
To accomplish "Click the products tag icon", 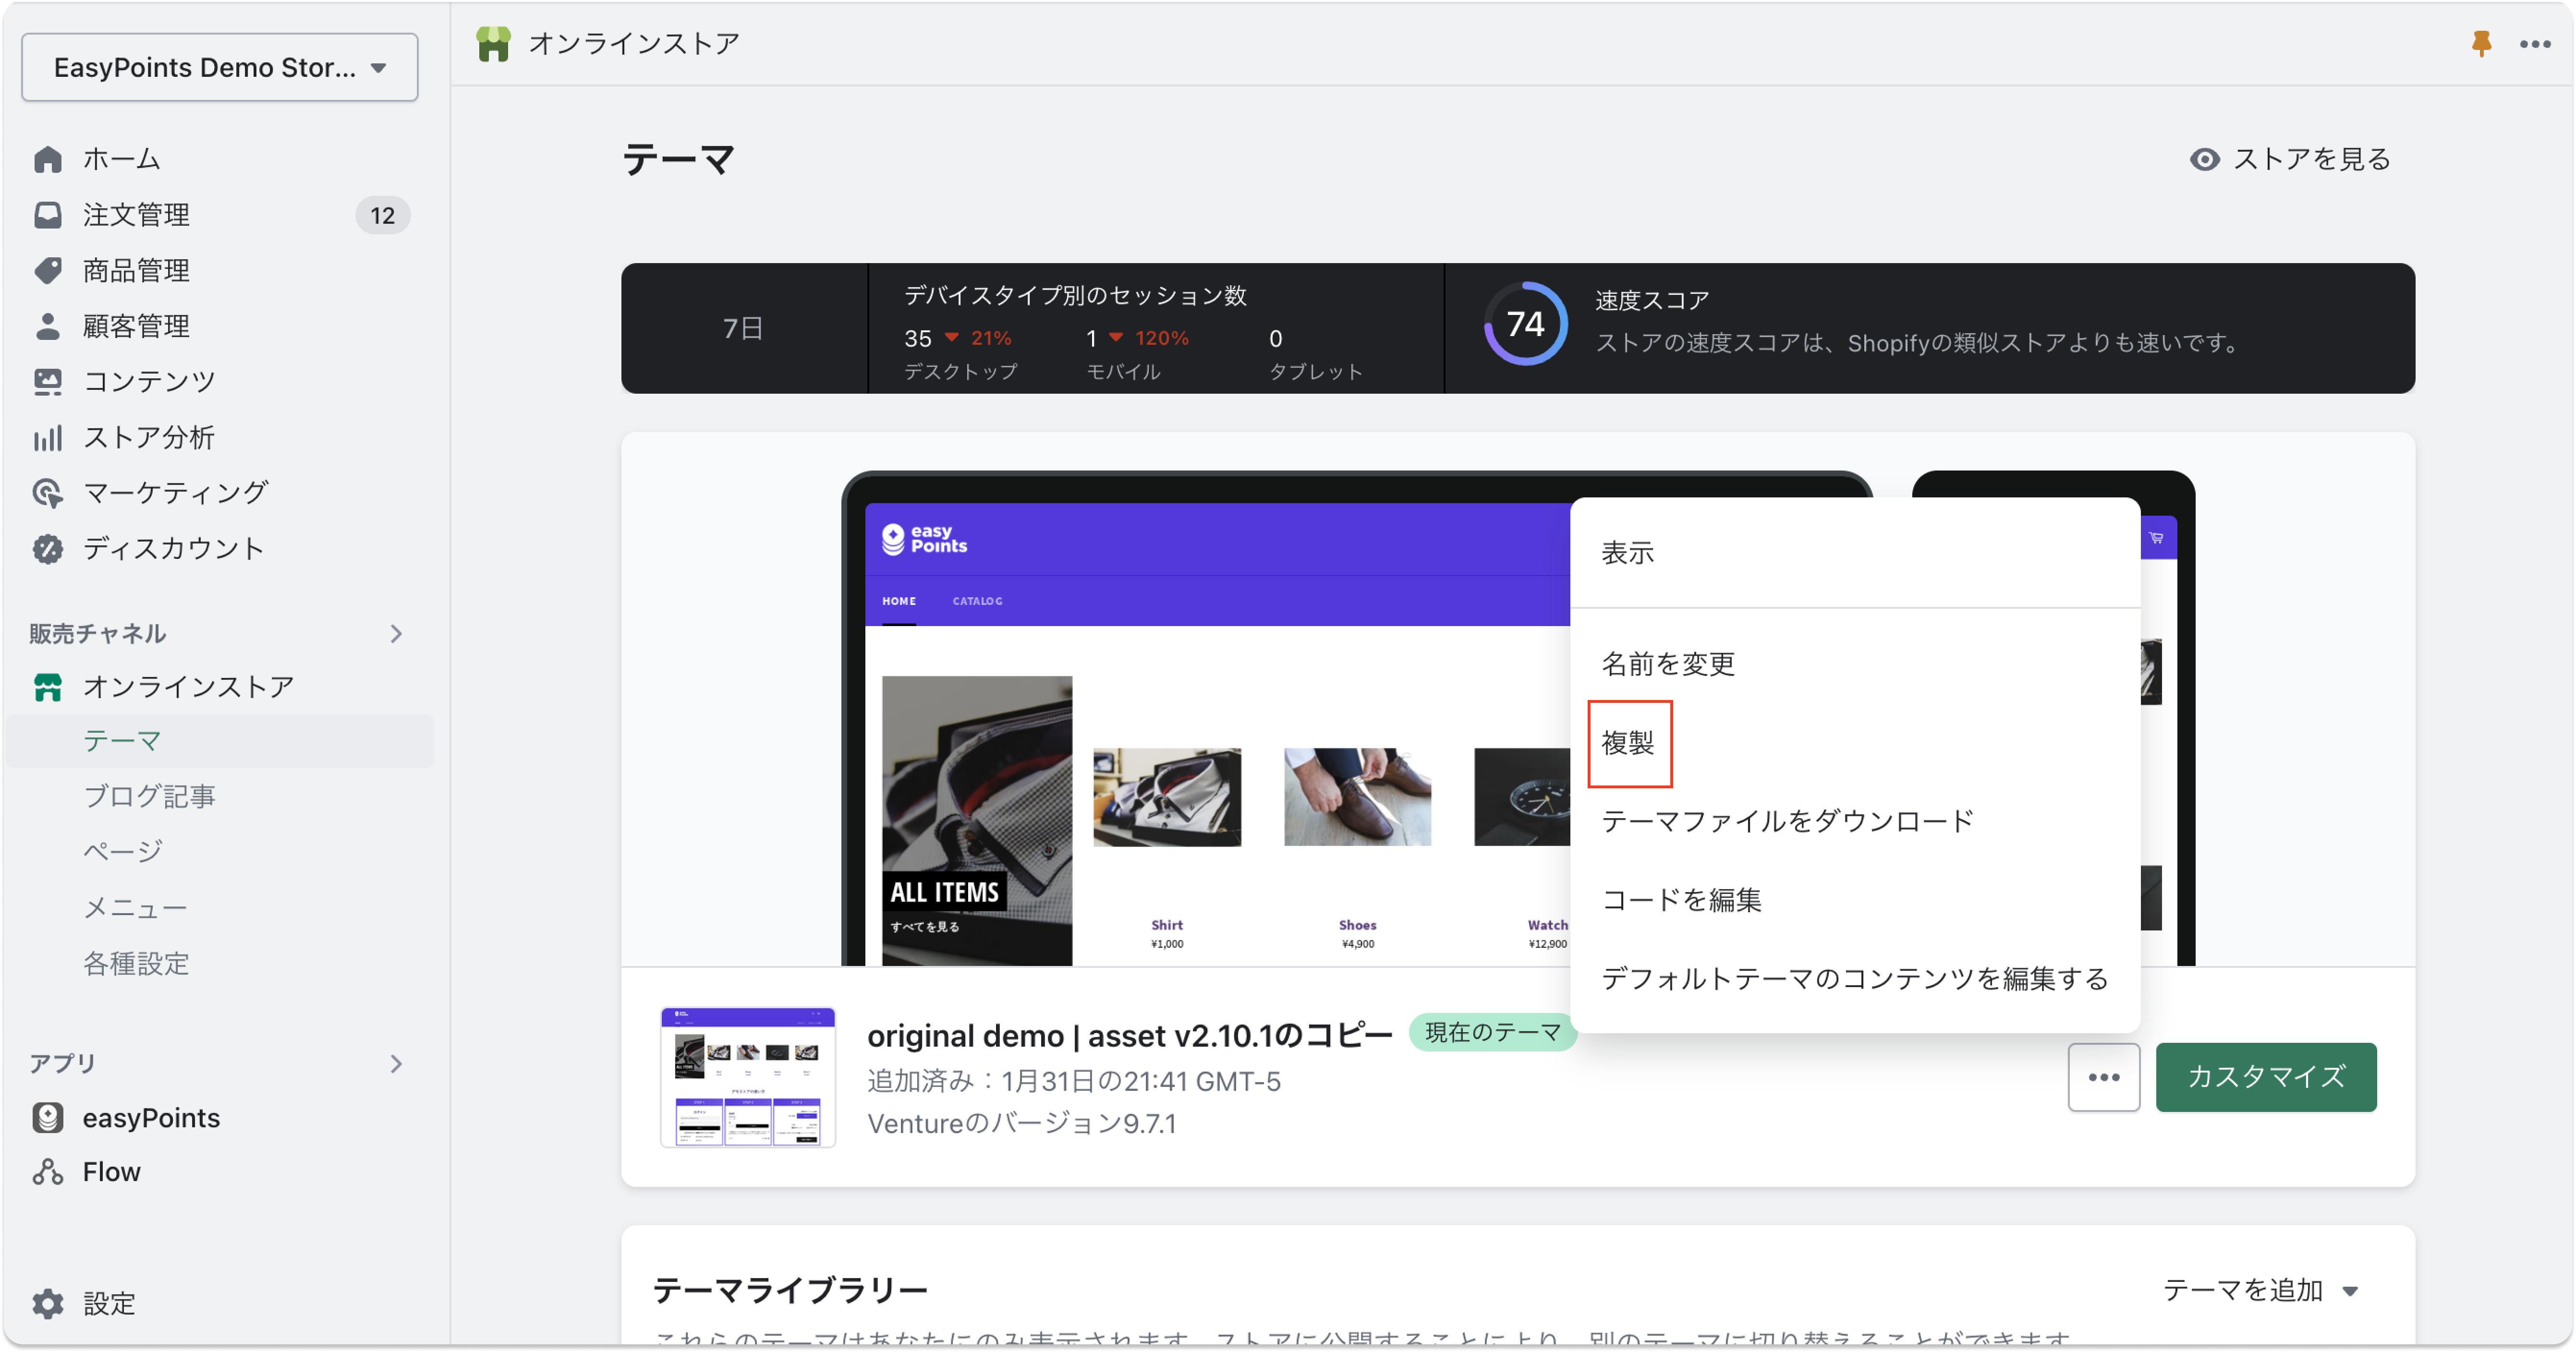I will click(48, 270).
